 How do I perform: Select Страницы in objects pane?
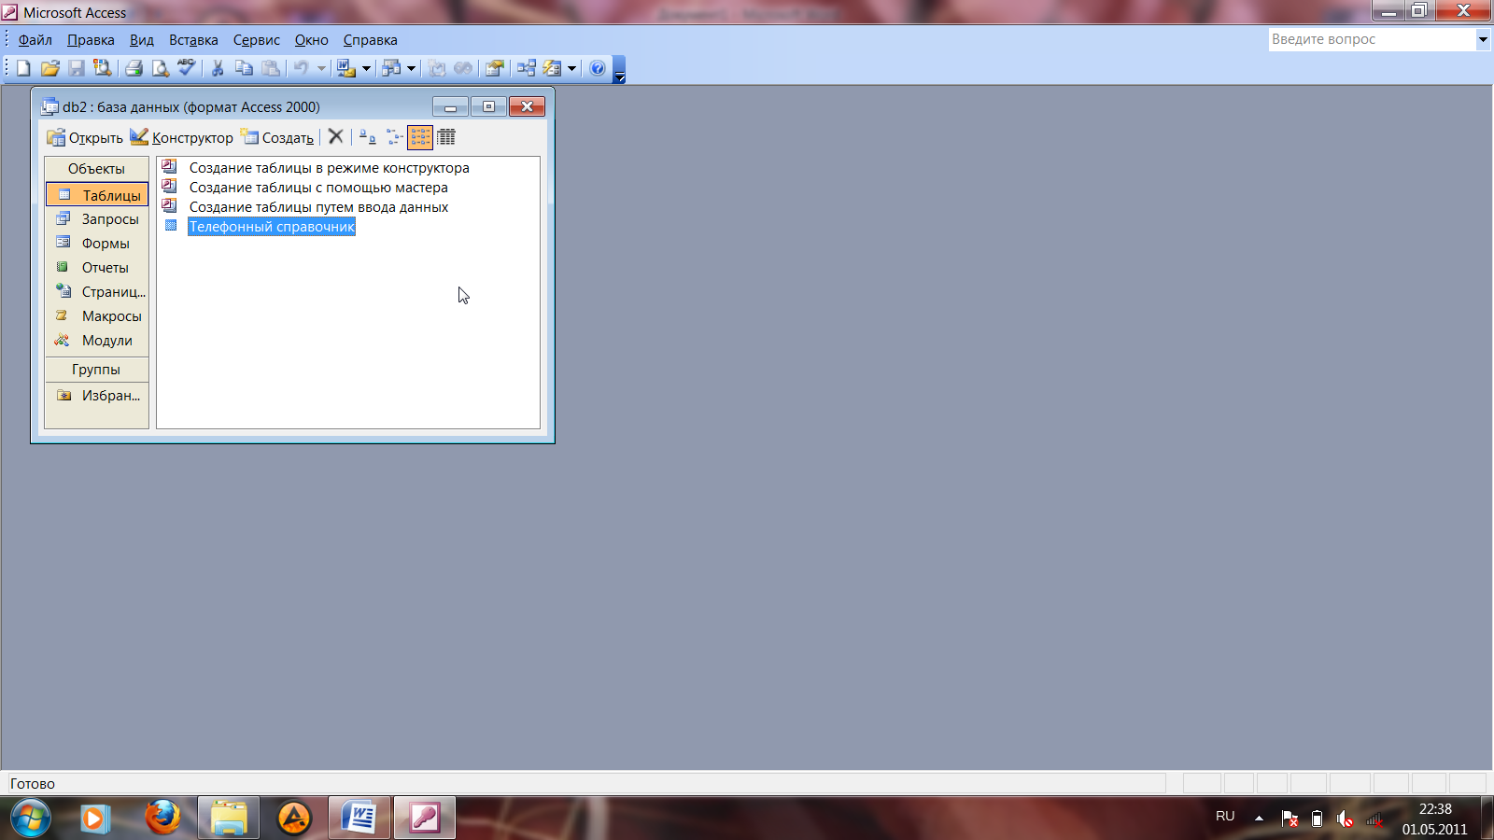pos(97,291)
